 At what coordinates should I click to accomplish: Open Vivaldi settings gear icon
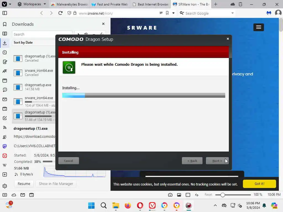tap(5, 186)
